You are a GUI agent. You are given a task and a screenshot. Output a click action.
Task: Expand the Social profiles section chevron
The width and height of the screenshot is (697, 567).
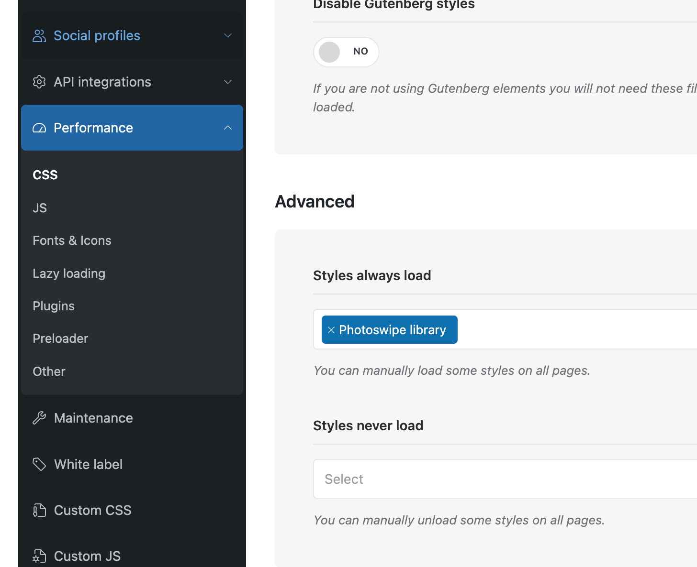tap(228, 36)
